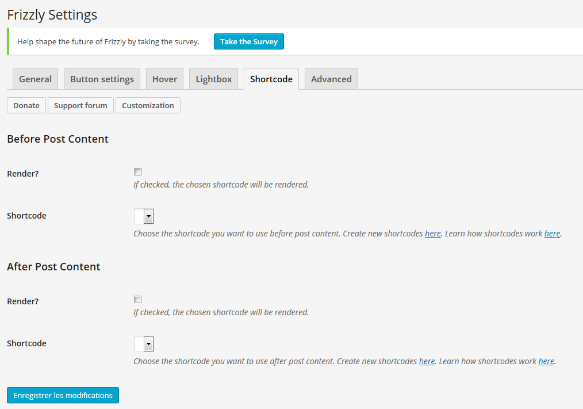Click the Render? label under Before Post Content
The width and height of the screenshot is (583, 409).
click(22, 174)
